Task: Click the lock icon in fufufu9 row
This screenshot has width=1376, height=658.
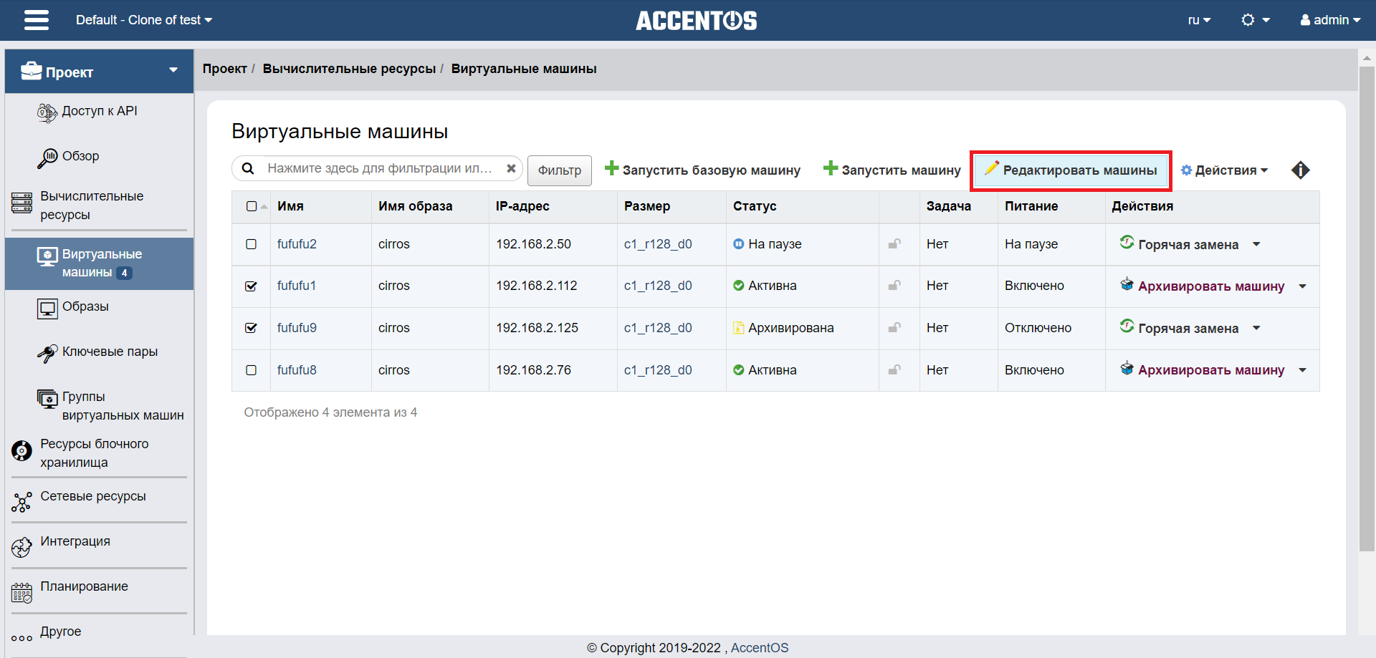Action: pyautogui.click(x=894, y=328)
